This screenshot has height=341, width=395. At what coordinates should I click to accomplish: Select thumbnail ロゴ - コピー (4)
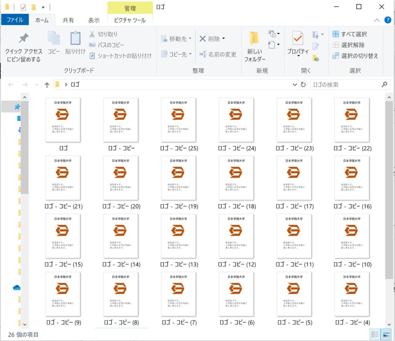click(352, 294)
